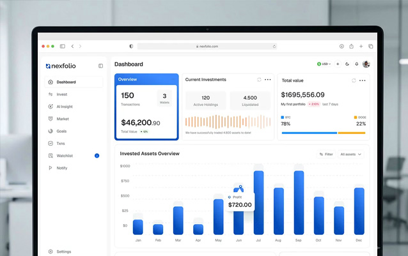408x256 pixels.
Task: Open the user profile avatar
Action: click(x=366, y=64)
